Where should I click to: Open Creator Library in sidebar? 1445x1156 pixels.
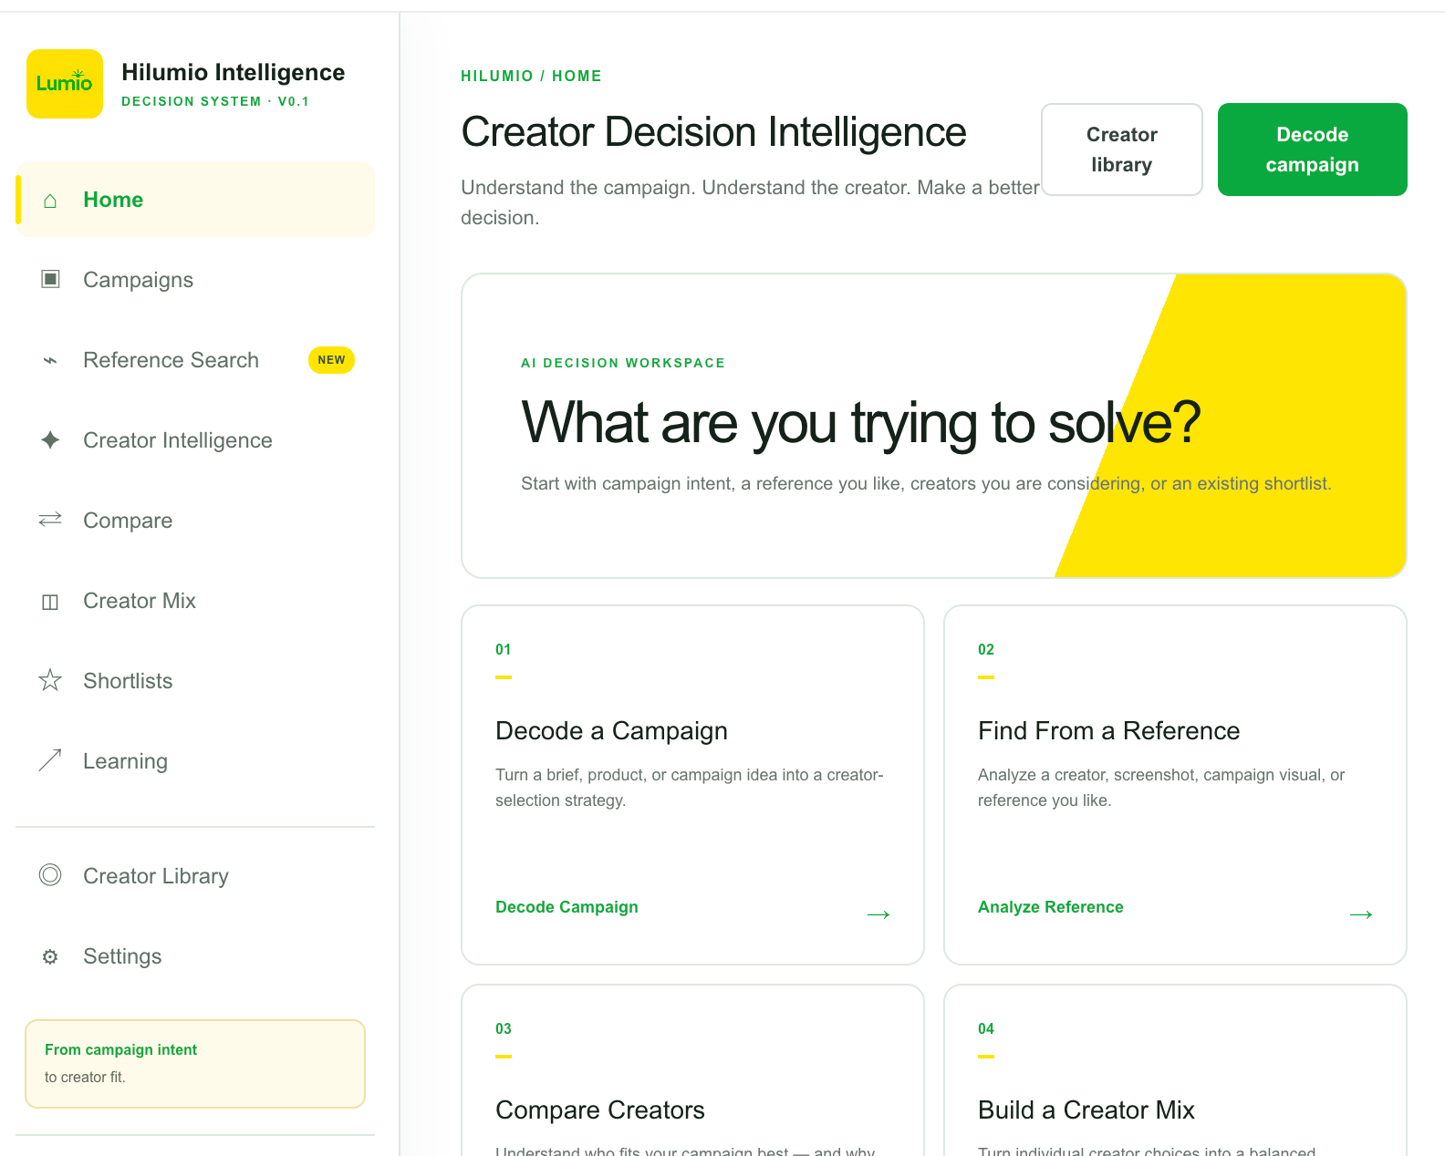tap(195, 876)
